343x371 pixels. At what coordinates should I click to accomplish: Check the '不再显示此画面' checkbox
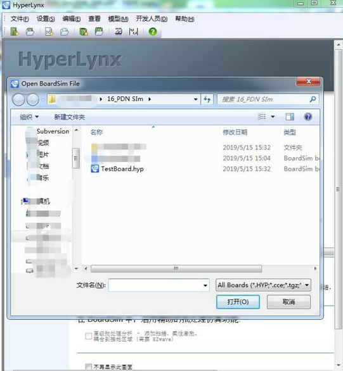click(88, 367)
